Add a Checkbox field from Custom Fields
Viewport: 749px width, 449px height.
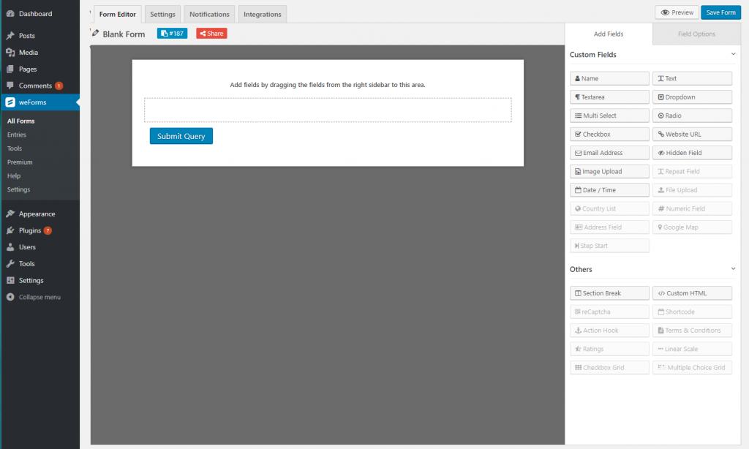point(609,134)
